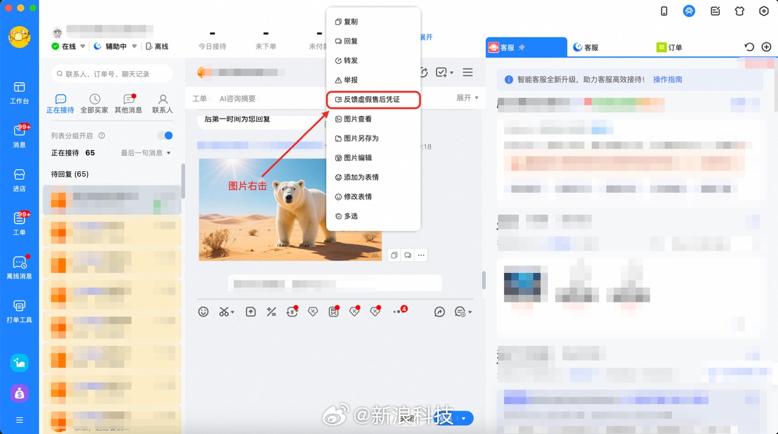Open 消息 messages in left sidebar

coord(20,136)
